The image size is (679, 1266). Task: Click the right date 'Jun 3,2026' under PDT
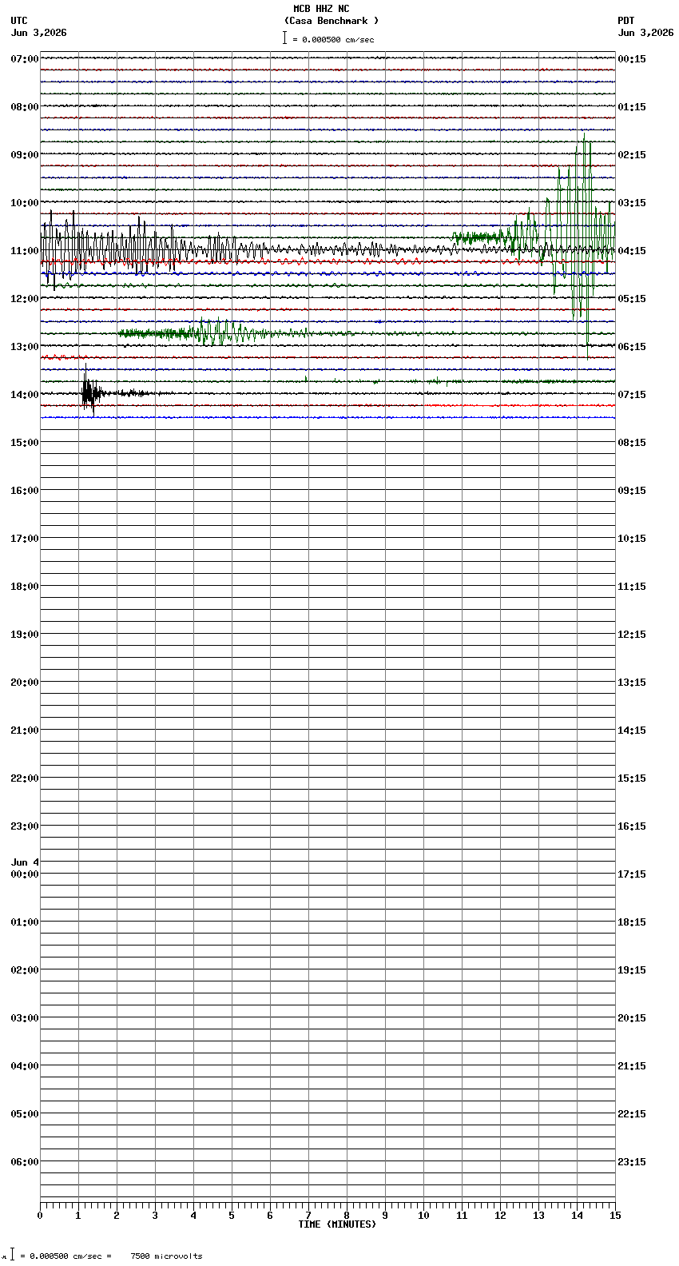tap(645, 33)
